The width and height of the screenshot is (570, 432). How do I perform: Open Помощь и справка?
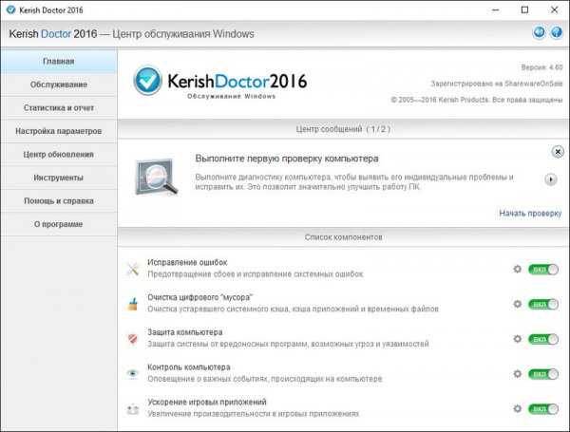pyautogui.click(x=59, y=201)
